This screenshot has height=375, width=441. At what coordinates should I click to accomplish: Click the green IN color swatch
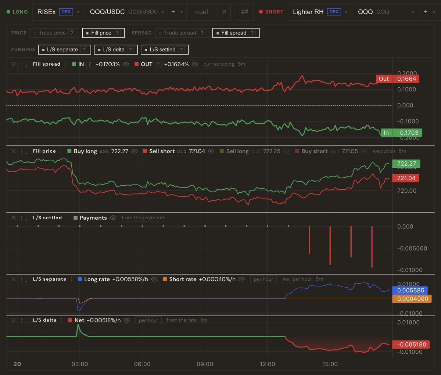click(x=74, y=64)
